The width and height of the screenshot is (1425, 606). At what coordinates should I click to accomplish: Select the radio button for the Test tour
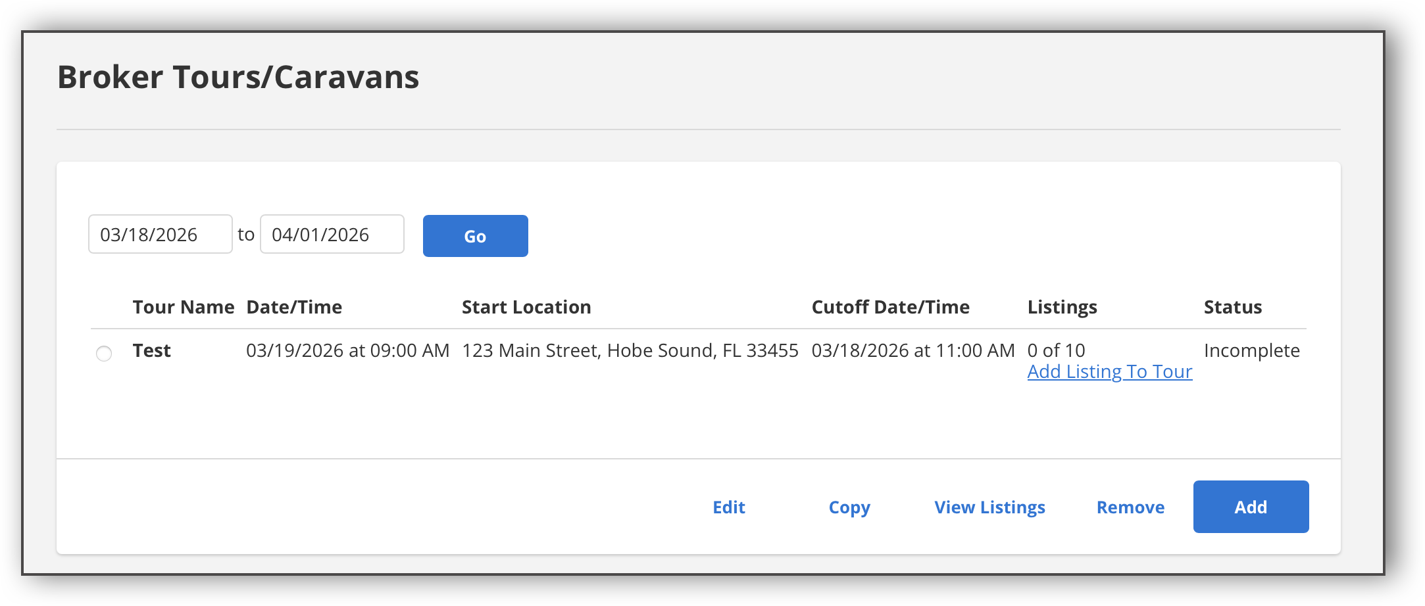pyautogui.click(x=104, y=354)
